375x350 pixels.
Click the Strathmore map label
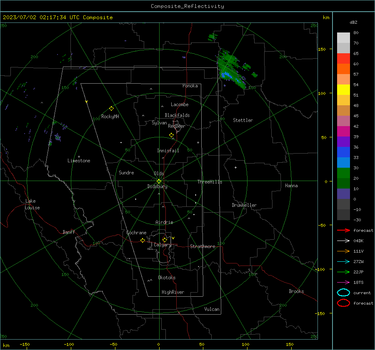click(202, 246)
